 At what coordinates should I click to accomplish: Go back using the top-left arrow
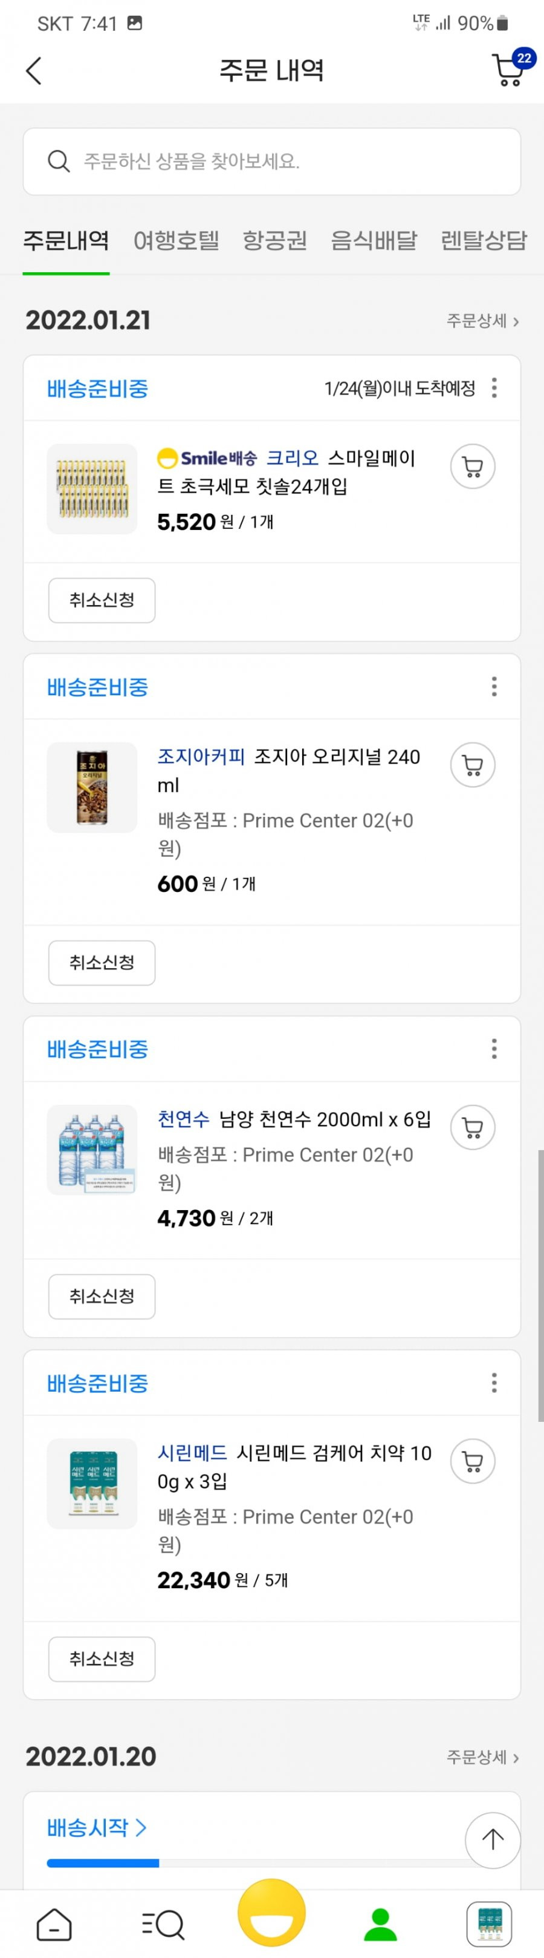pos(33,71)
